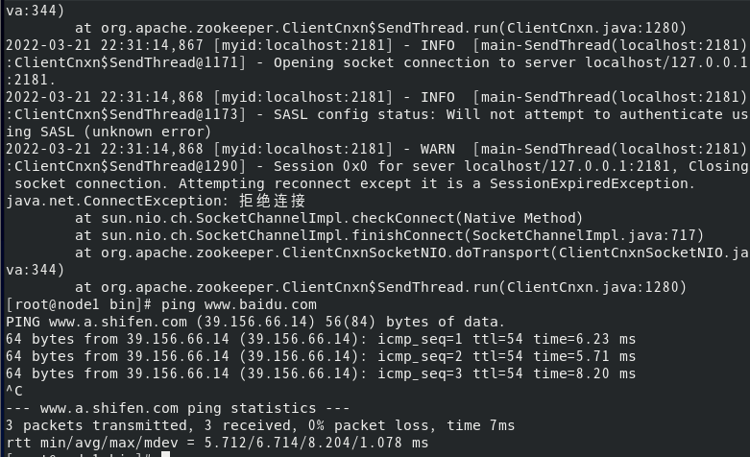Image resolution: width=750 pixels, height=457 pixels.
Task: Click the '^C' interrupt line
Action: 13,391
